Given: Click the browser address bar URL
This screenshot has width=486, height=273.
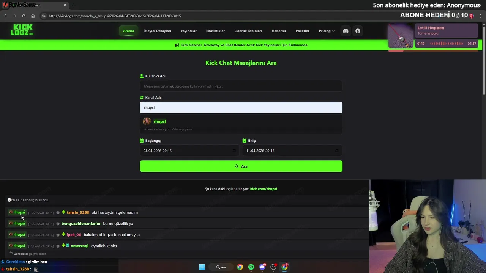Looking at the screenshot, I should click(115, 16).
